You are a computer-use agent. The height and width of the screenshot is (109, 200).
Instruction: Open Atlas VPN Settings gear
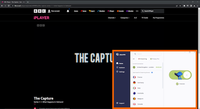(120, 72)
